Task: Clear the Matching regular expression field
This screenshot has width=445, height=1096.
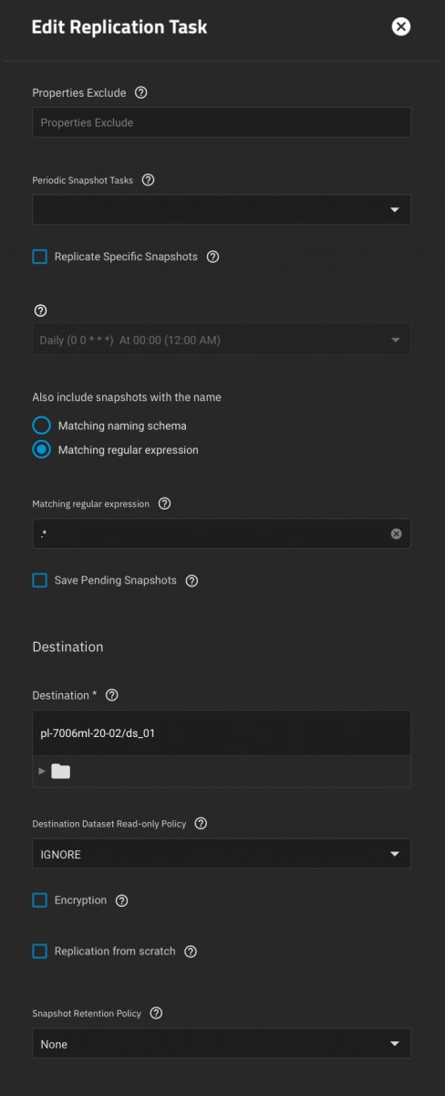Action: click(396, 533)
